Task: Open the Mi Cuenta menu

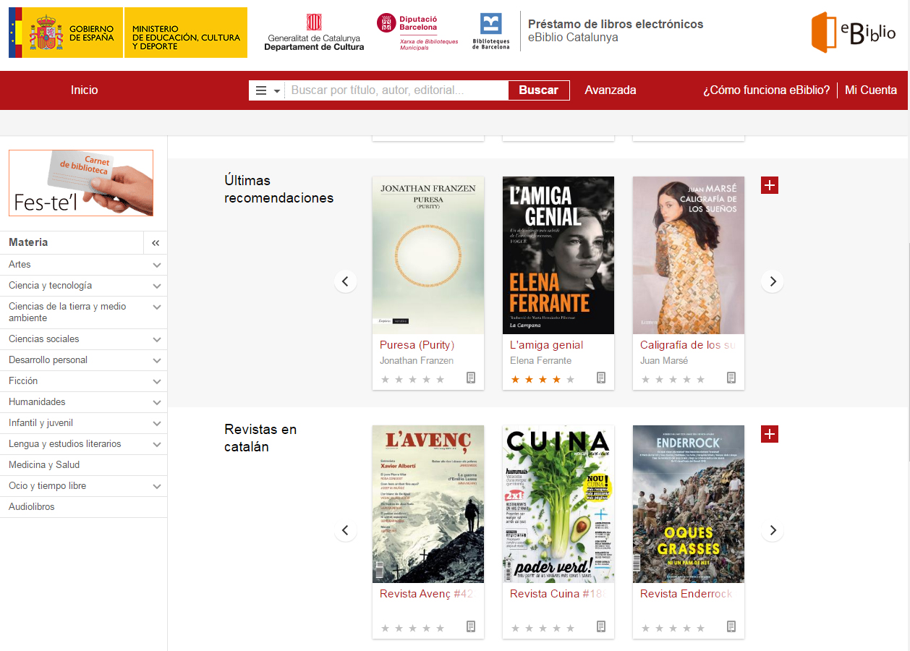Action: [871, 90]
